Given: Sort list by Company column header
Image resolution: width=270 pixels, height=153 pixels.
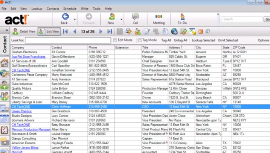Looking at the screenshot, I should click(x=31, y=47).
